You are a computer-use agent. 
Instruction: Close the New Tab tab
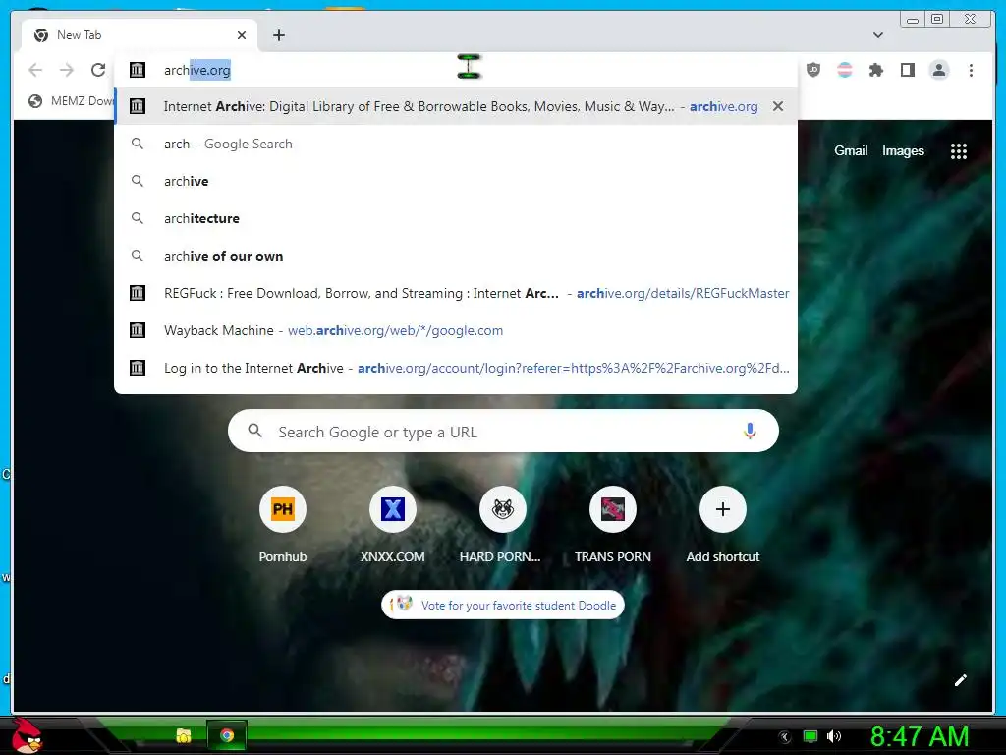click(x=242, y=35)
